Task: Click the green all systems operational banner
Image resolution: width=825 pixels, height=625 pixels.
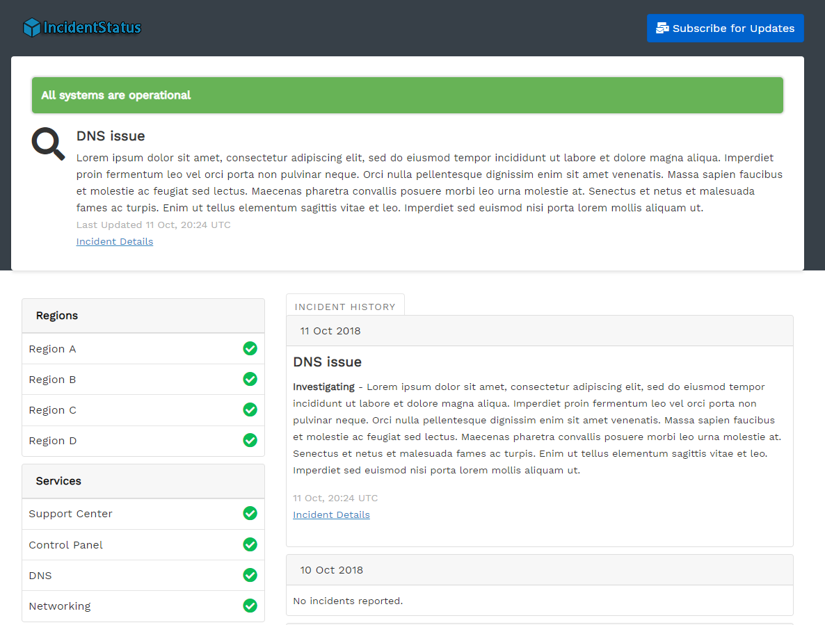Action: [x=407, y=95]
